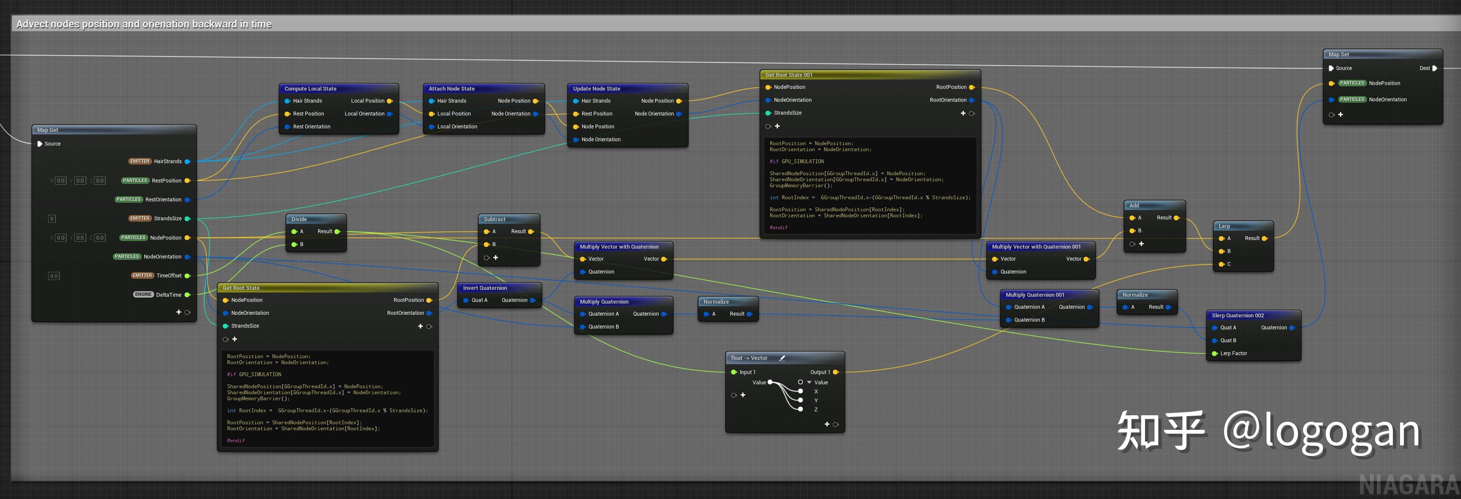Click the HairStrands output pin on Map Get
1461x499 pixels.
187,161
